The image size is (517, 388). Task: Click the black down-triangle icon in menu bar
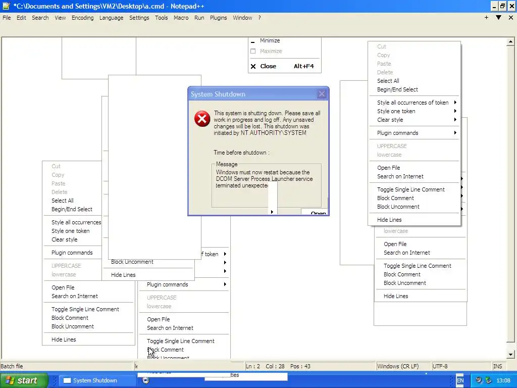[x=498, y=18]
